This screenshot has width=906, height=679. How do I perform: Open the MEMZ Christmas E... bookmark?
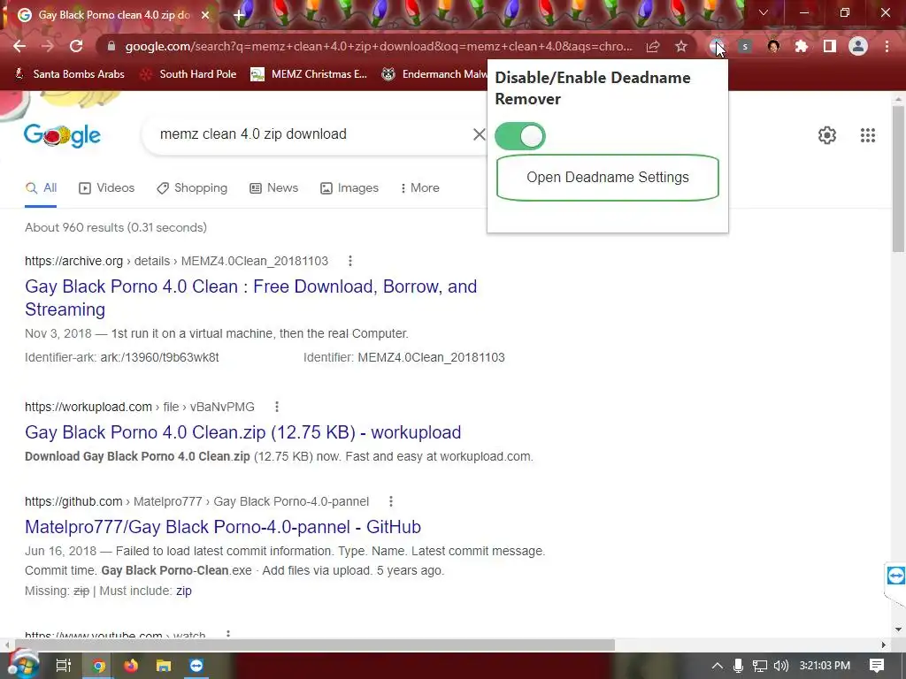click(x=309, y=74)
